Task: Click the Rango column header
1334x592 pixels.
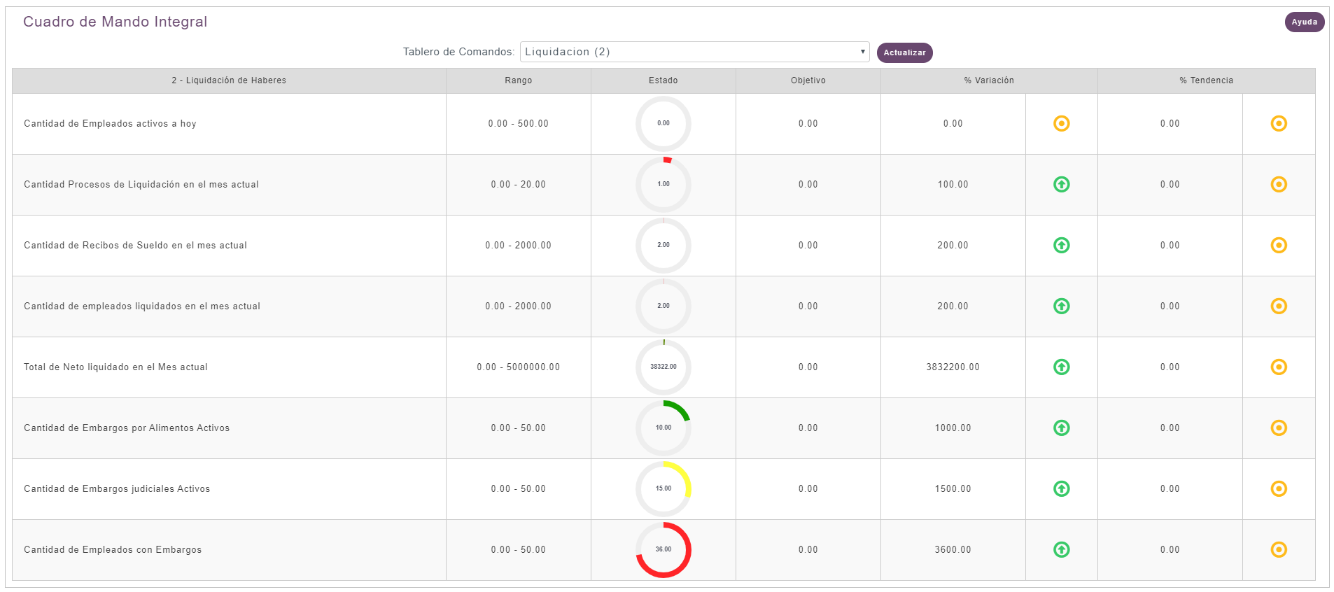Action: [519, 80]
